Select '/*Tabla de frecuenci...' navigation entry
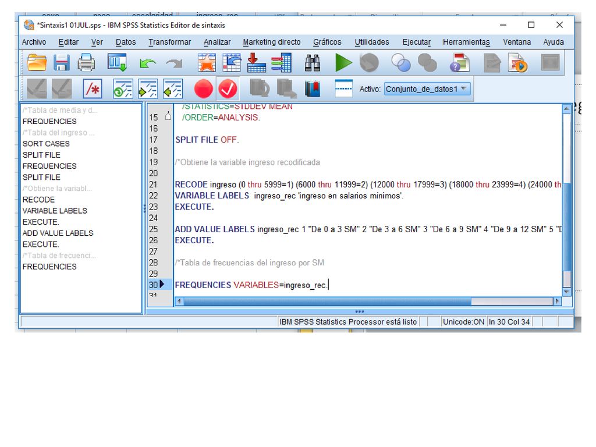The image size is (596, 447). [59, 256]
